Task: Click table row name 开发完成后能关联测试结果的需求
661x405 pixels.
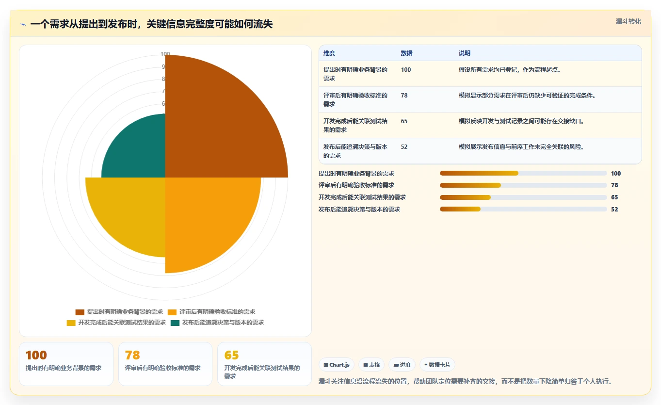Action: click(356, 125)
